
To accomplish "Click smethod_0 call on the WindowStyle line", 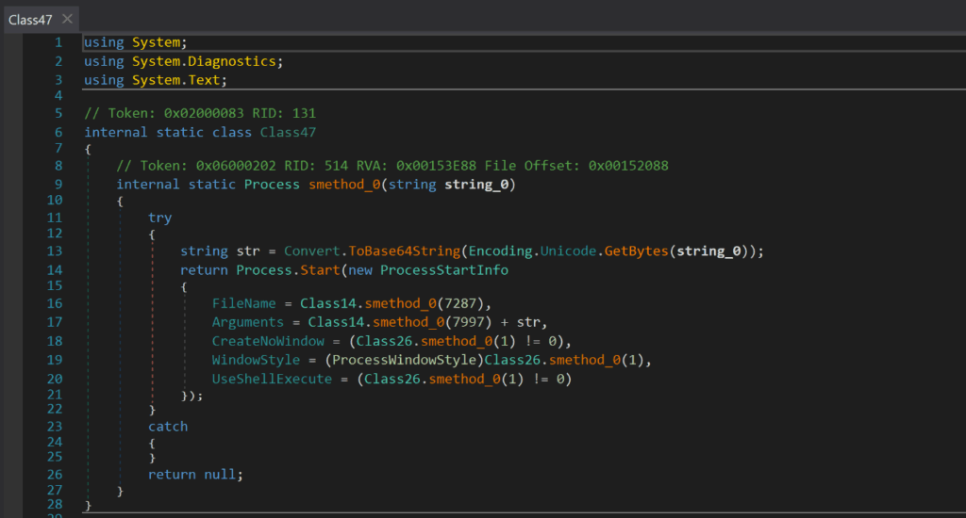I will click(585, 360).
